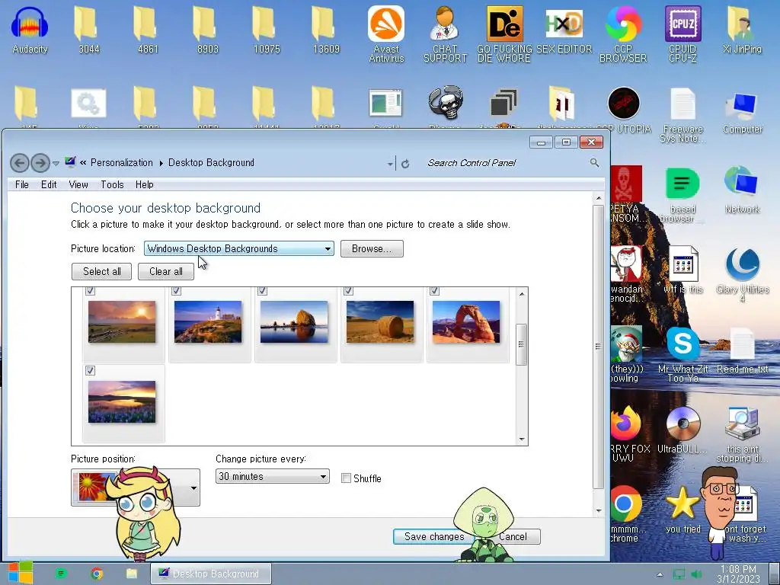Open the Audacity desktop icon
Viewport: 780px width, 585px height.
30,30
